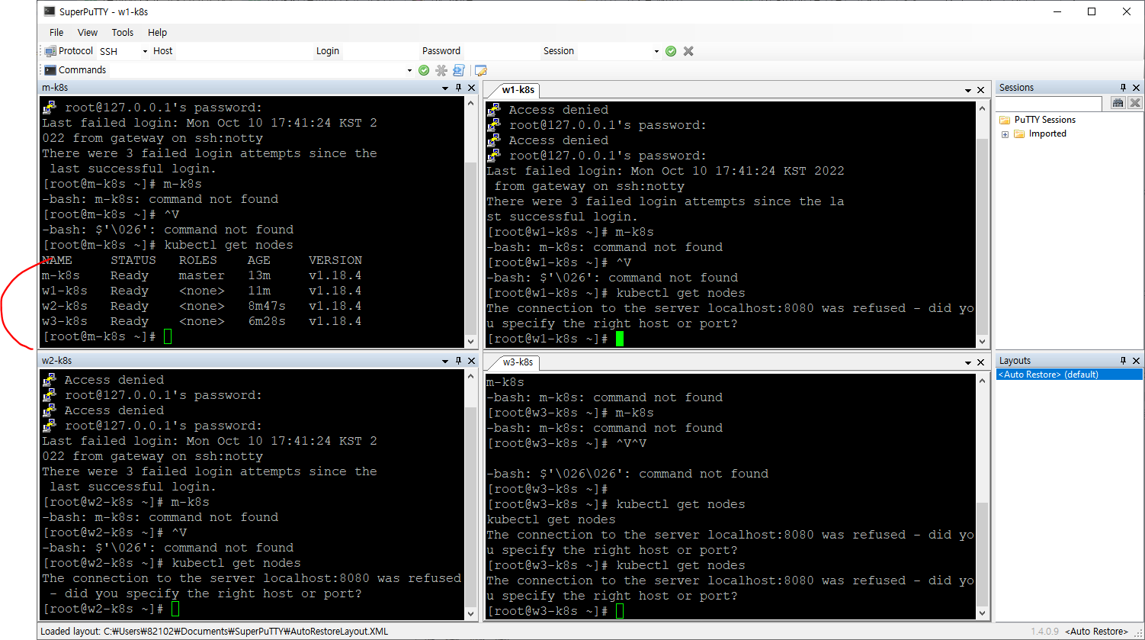Open the script editor notepad icon
Screen dimensions: 1145x640
pos(481,70)
